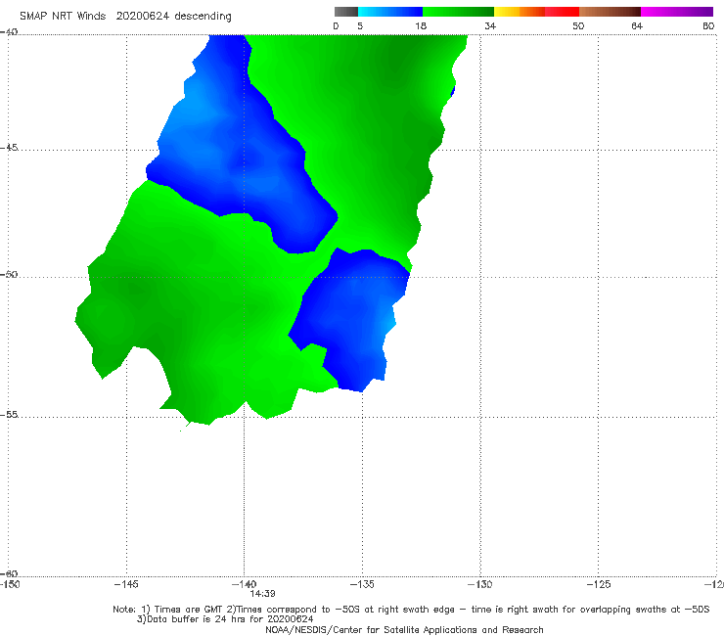Screen dimensions: 724x636
Task: Click longitude label -130
Action: (x=480, y=585)
